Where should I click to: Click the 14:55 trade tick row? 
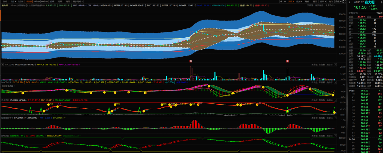coord(365,91)
